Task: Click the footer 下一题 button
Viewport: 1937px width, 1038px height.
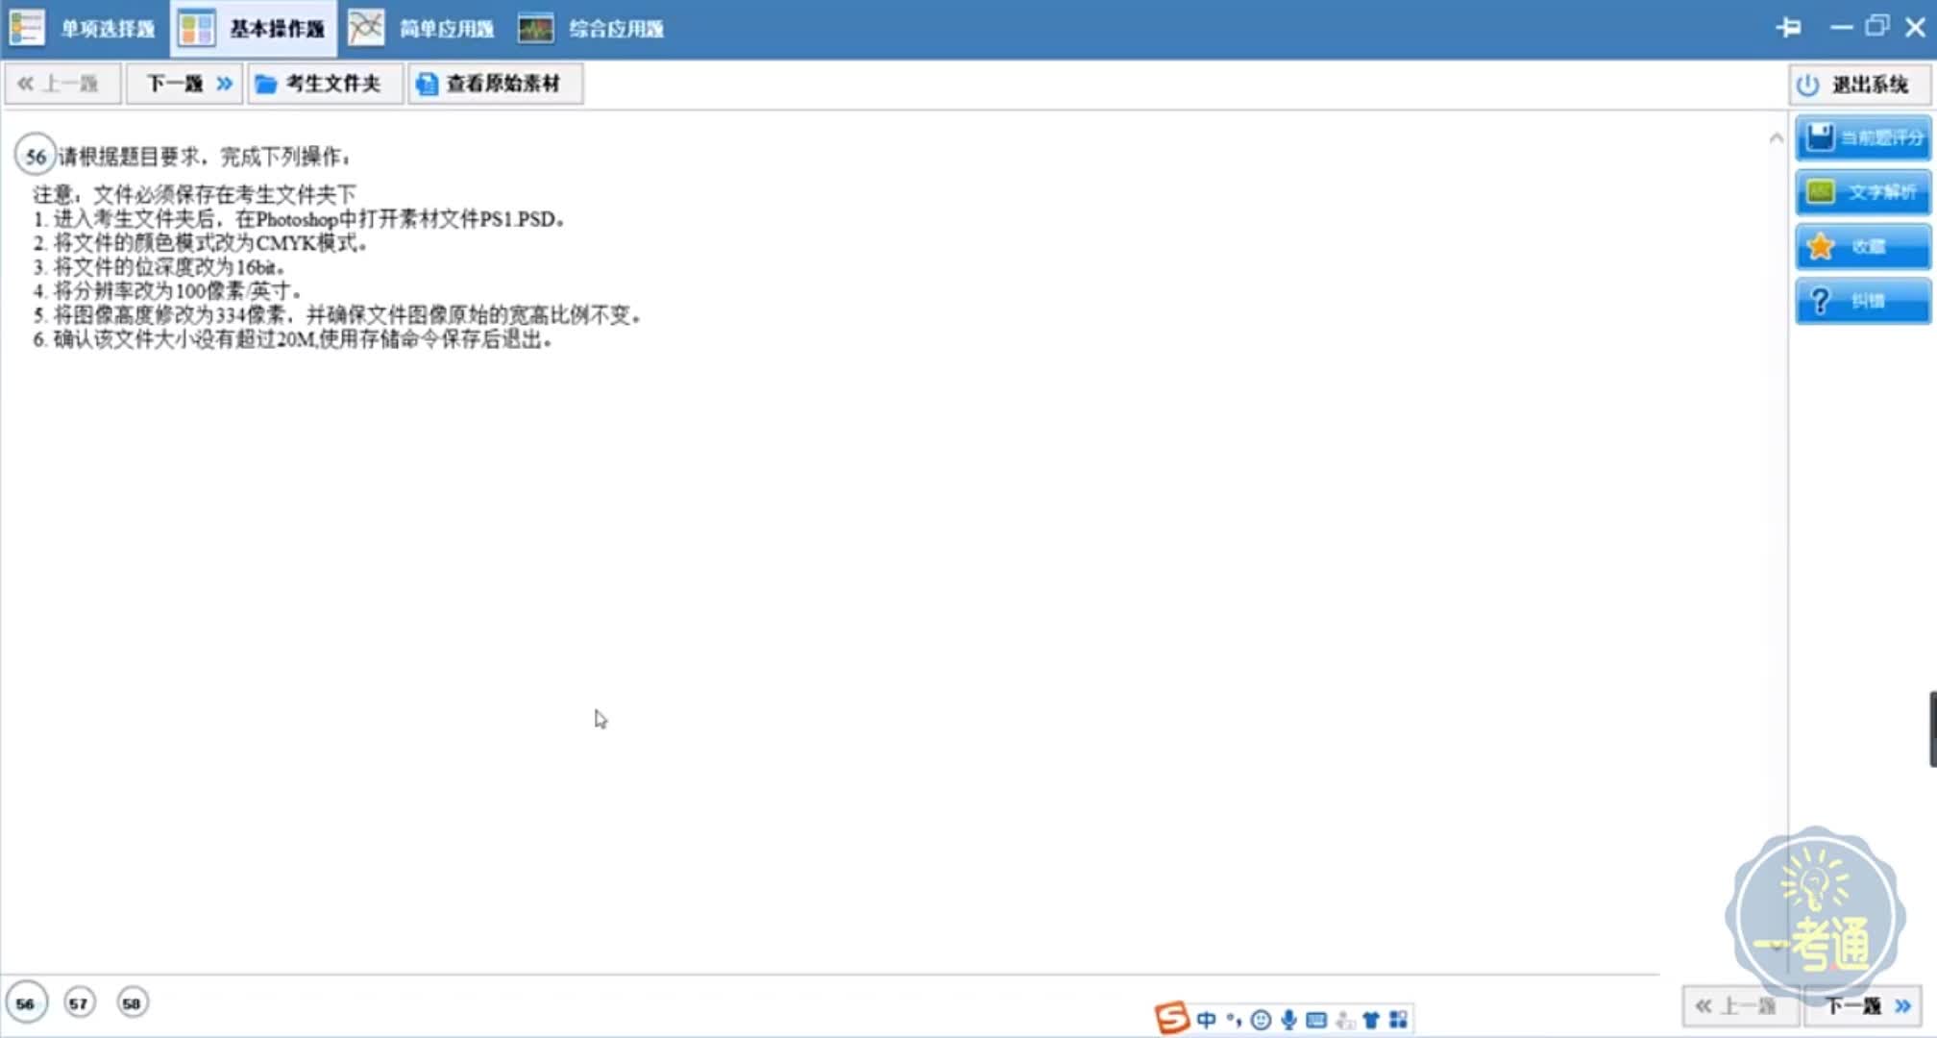Action: pyautogui.click(x=1864, y=1005)
